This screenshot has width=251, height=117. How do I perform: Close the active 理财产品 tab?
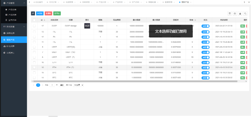click(191, 2)
